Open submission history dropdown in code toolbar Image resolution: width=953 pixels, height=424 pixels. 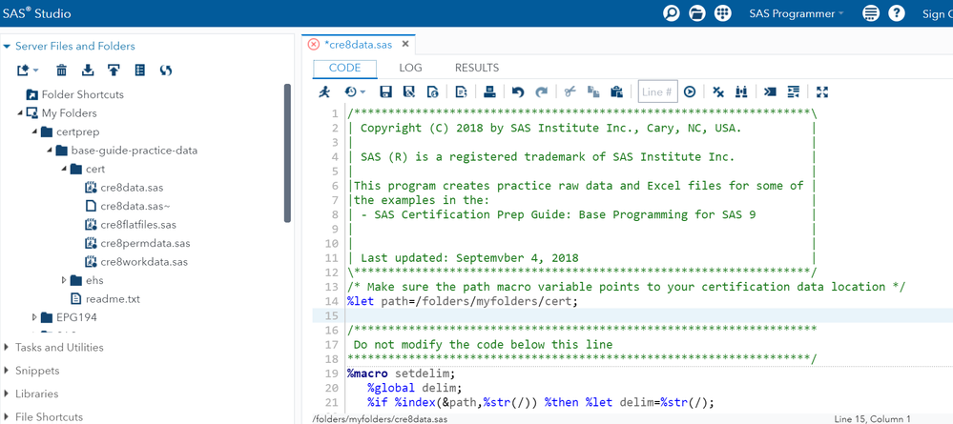(355, 91)
